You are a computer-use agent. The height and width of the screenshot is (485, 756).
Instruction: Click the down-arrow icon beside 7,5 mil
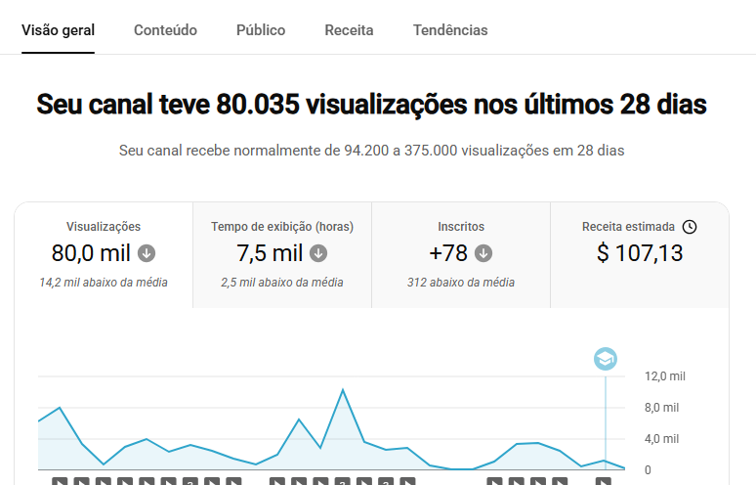pos(318,253)
